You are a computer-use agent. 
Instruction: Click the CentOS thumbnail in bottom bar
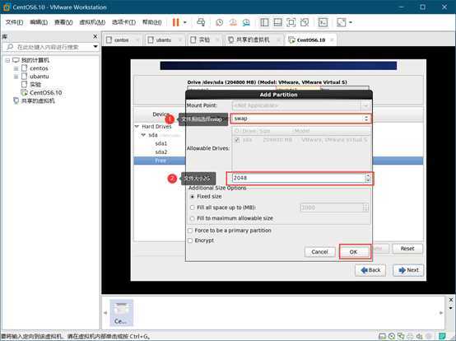121,312
